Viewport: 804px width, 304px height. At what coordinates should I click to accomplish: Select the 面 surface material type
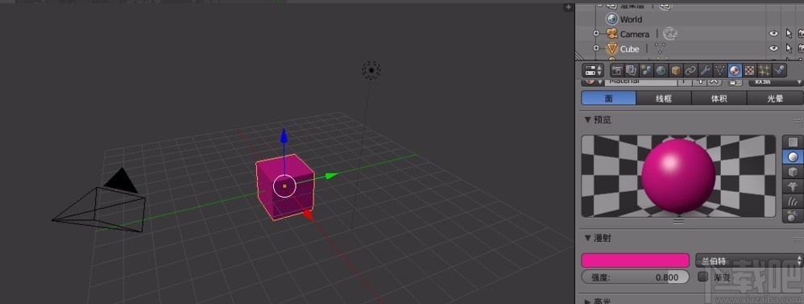coord(609,98)
